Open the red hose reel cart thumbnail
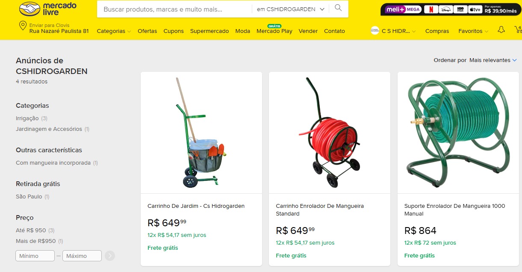 click(329, 133)
